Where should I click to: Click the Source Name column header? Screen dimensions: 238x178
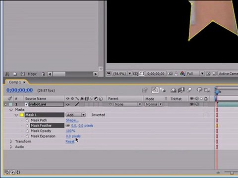tap(36, 99)
